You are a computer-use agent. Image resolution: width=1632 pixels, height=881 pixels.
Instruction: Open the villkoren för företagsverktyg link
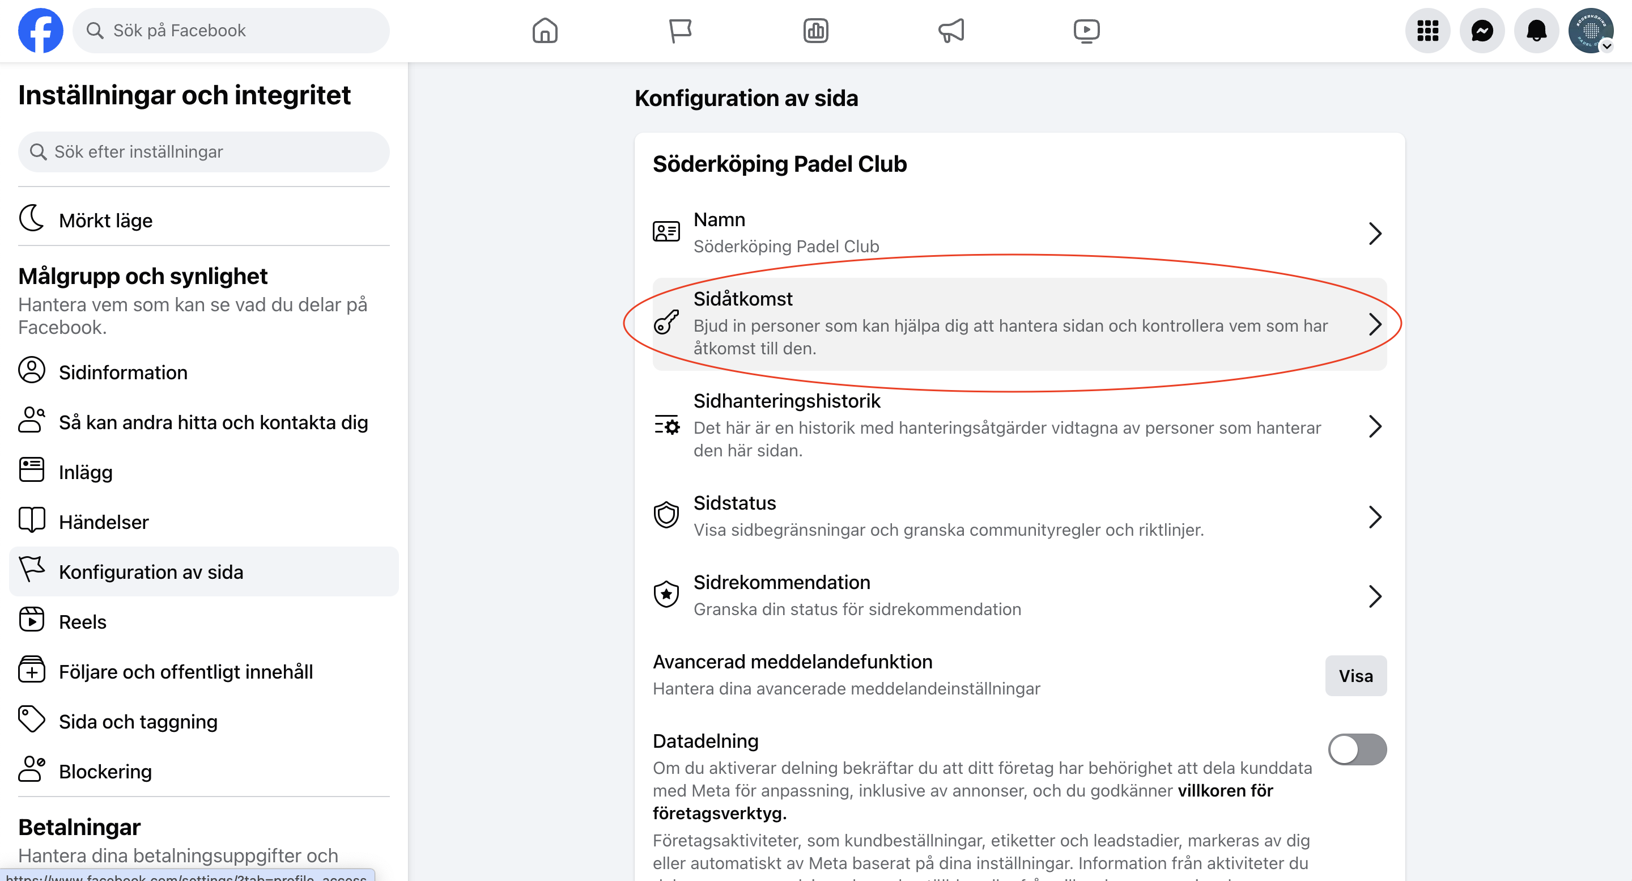(x=1225, y=790)
